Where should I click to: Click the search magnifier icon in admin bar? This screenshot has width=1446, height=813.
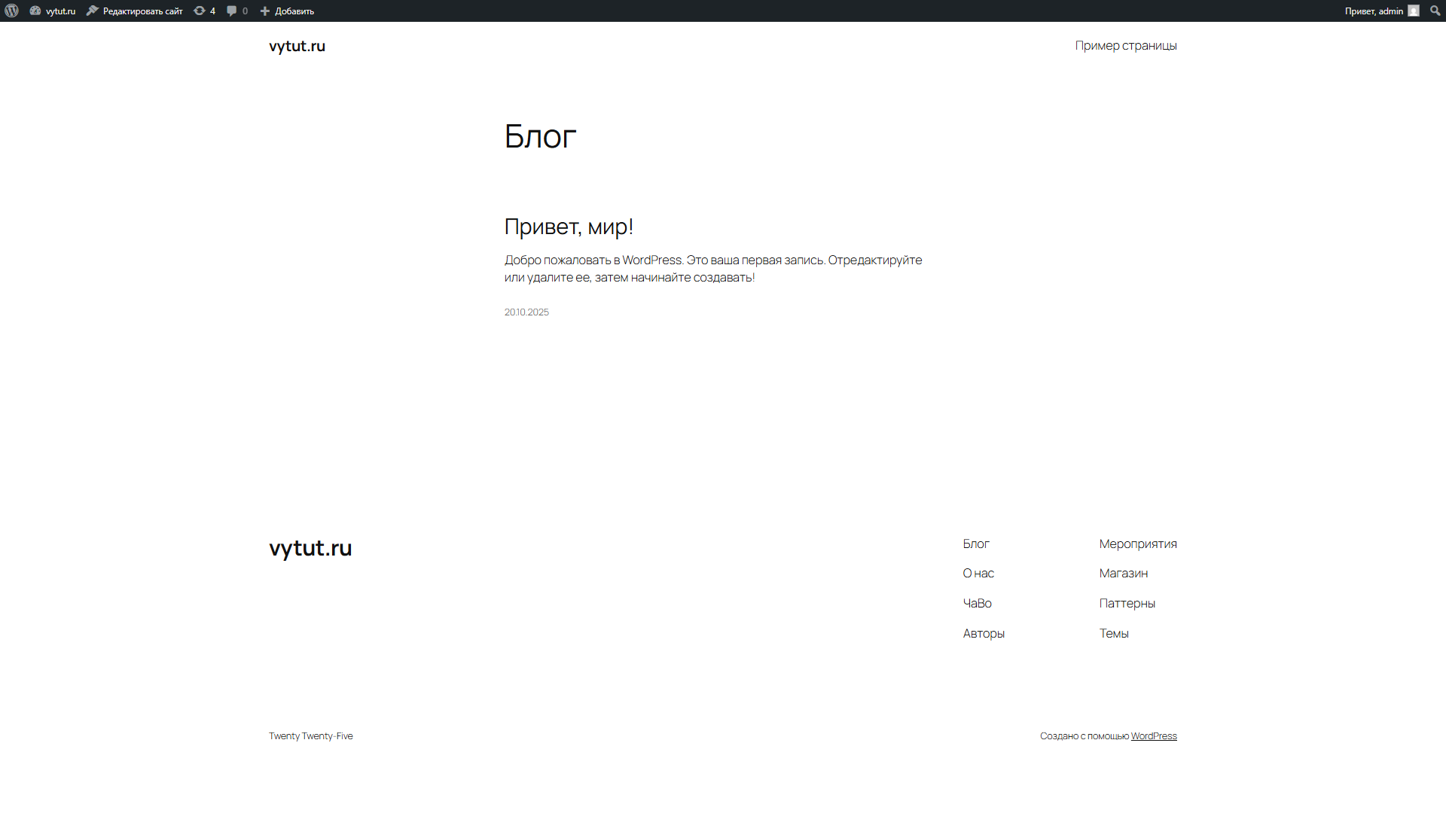coord(1435,11)
